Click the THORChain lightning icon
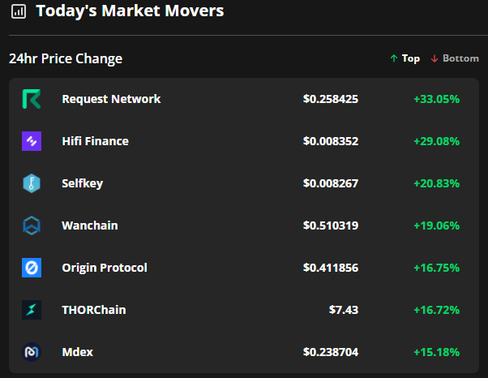This screenshot has height=378, width=488. click(x=32, y=310)
